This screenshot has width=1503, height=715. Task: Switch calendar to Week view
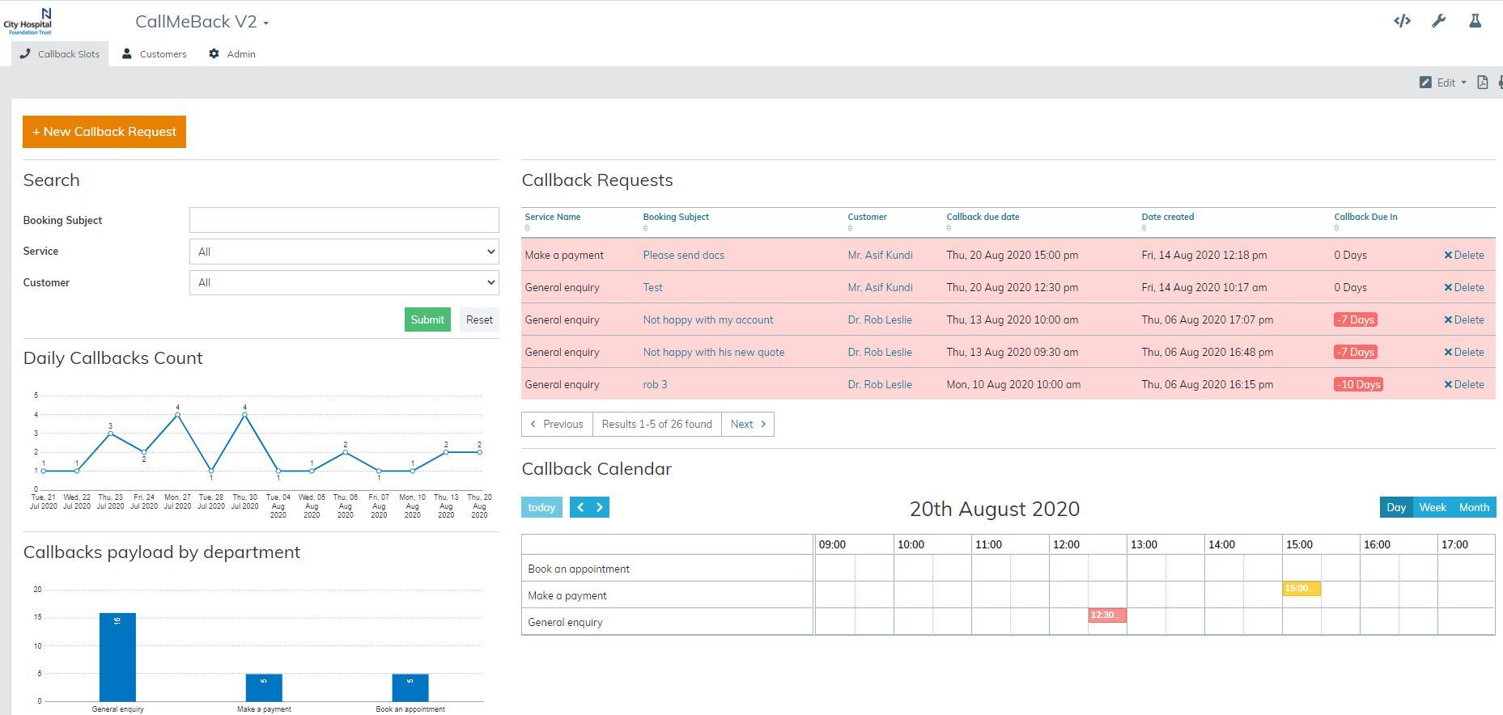(x=1432, y=507)
